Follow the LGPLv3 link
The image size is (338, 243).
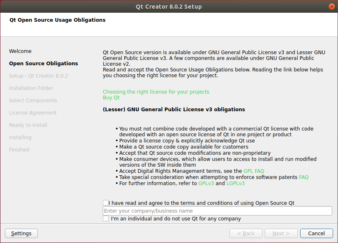pyautogui.click(x=236, y=183)
